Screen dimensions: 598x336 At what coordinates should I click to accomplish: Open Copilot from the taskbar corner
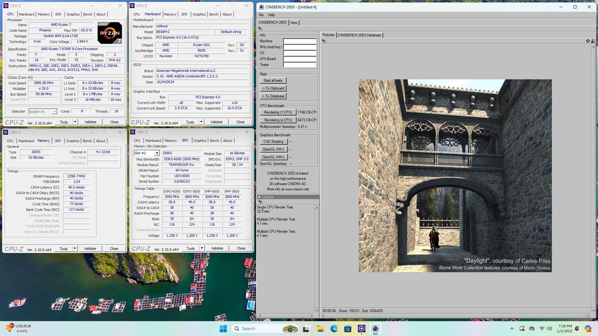coord(588,329)
